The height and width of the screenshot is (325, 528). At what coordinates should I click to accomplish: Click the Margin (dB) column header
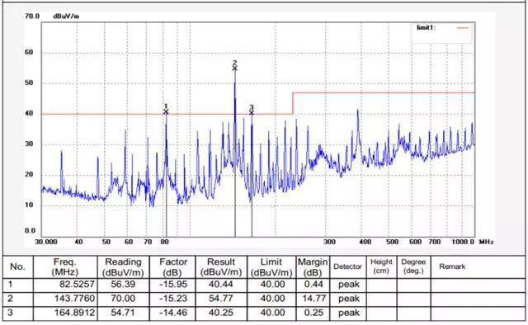click(313, 266)
